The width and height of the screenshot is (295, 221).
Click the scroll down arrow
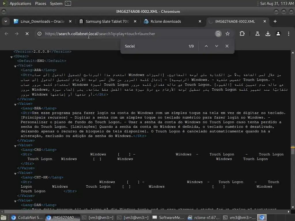293,207
